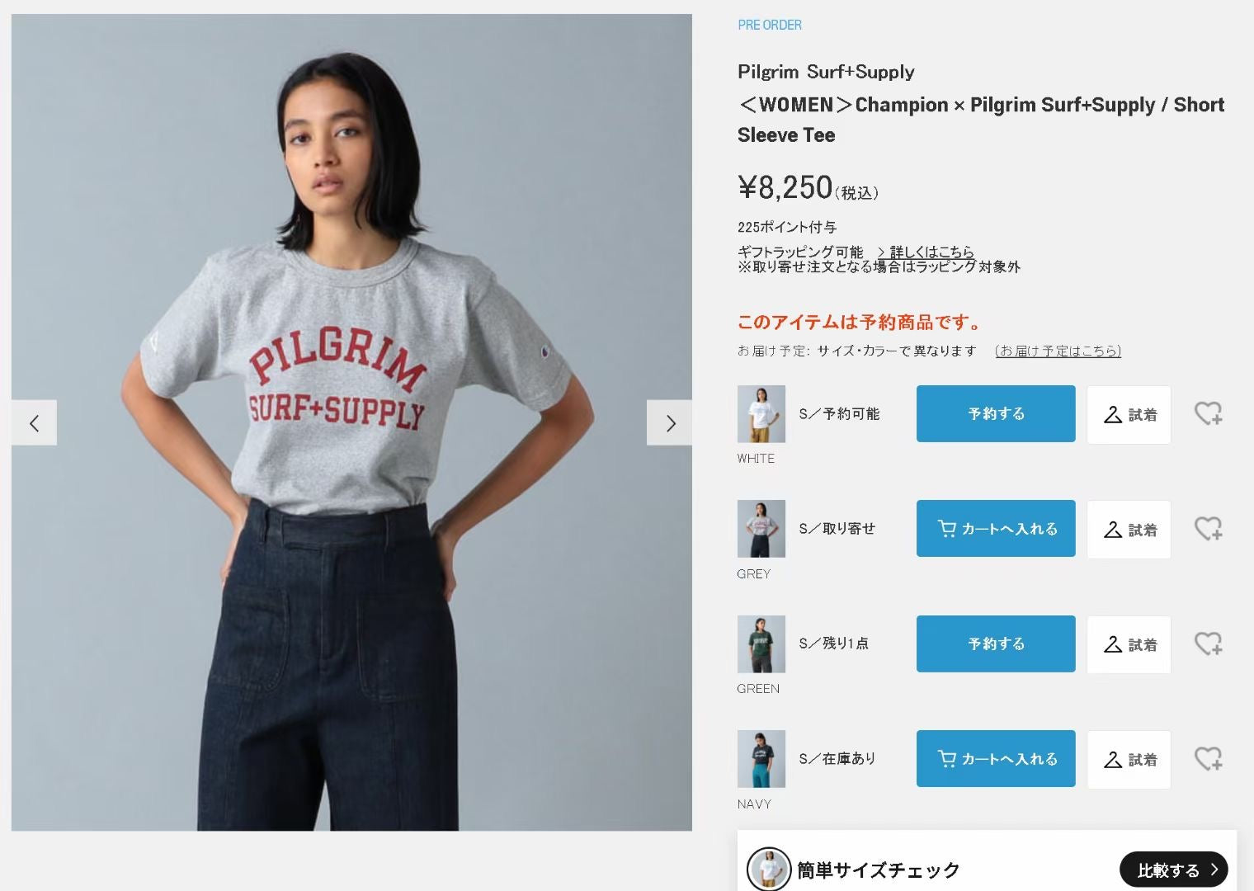Reserve the WHITE tee with 予約する
Viewport: 1254px width, 891px height.
pyautogui.click(x=996, y=413)
